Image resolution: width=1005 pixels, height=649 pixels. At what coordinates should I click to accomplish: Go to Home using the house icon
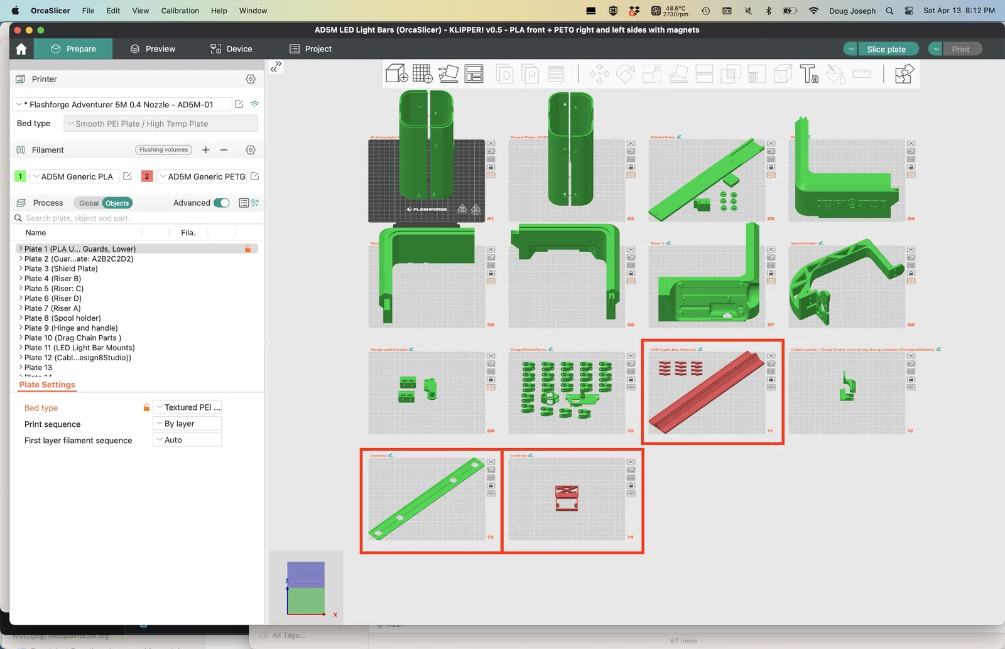pyautogui.click(x=21, y=49)
